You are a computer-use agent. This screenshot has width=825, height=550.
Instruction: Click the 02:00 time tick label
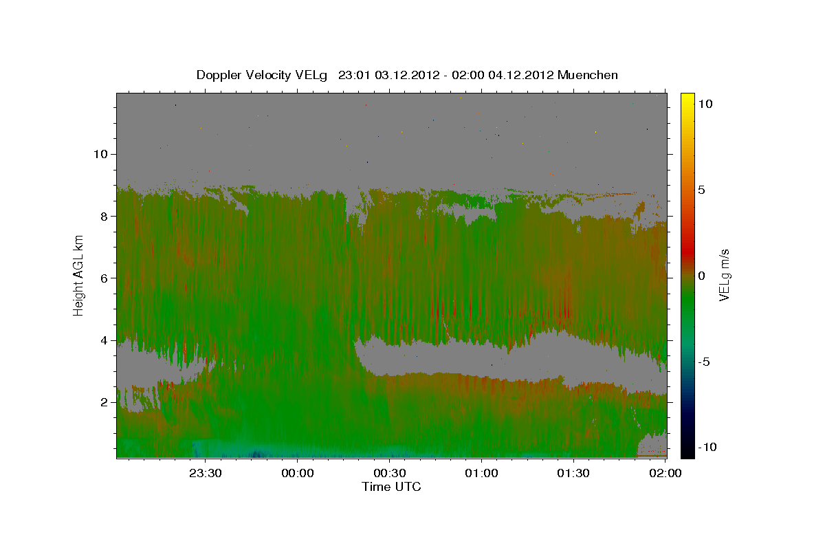click(x=665, y=473)
